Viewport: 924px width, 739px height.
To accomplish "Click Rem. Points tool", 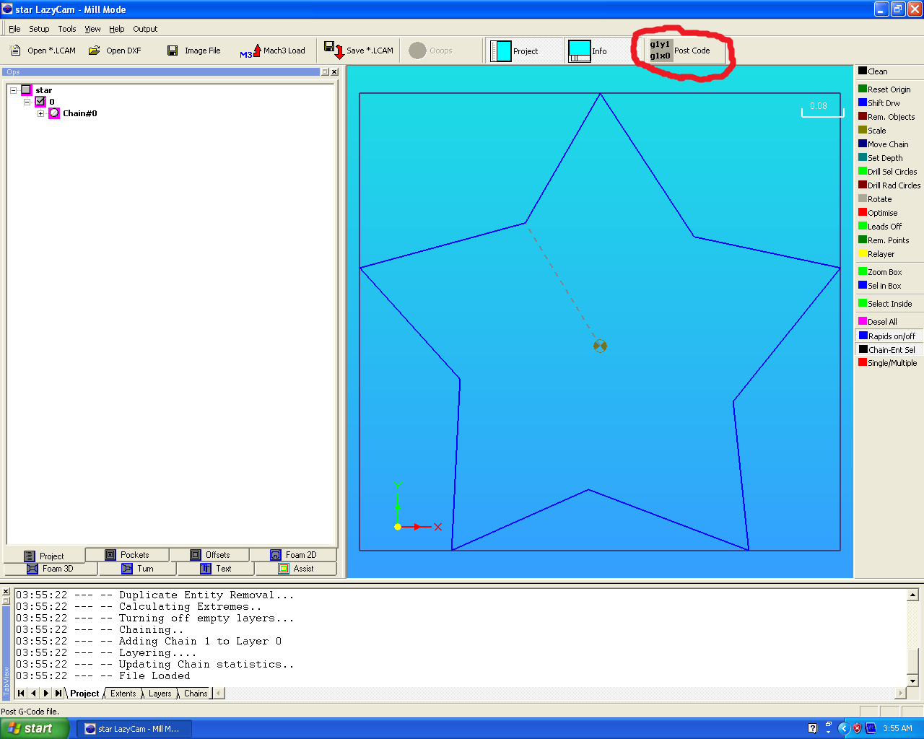I will click(884, 240).
